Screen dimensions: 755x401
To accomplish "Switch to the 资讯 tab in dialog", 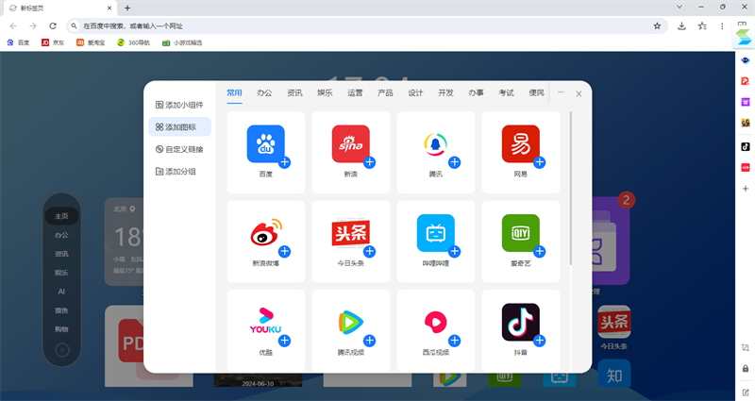I will pos(294,92).
